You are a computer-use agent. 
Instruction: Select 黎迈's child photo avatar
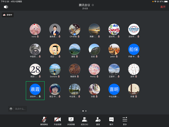click(x=55, y=89)
